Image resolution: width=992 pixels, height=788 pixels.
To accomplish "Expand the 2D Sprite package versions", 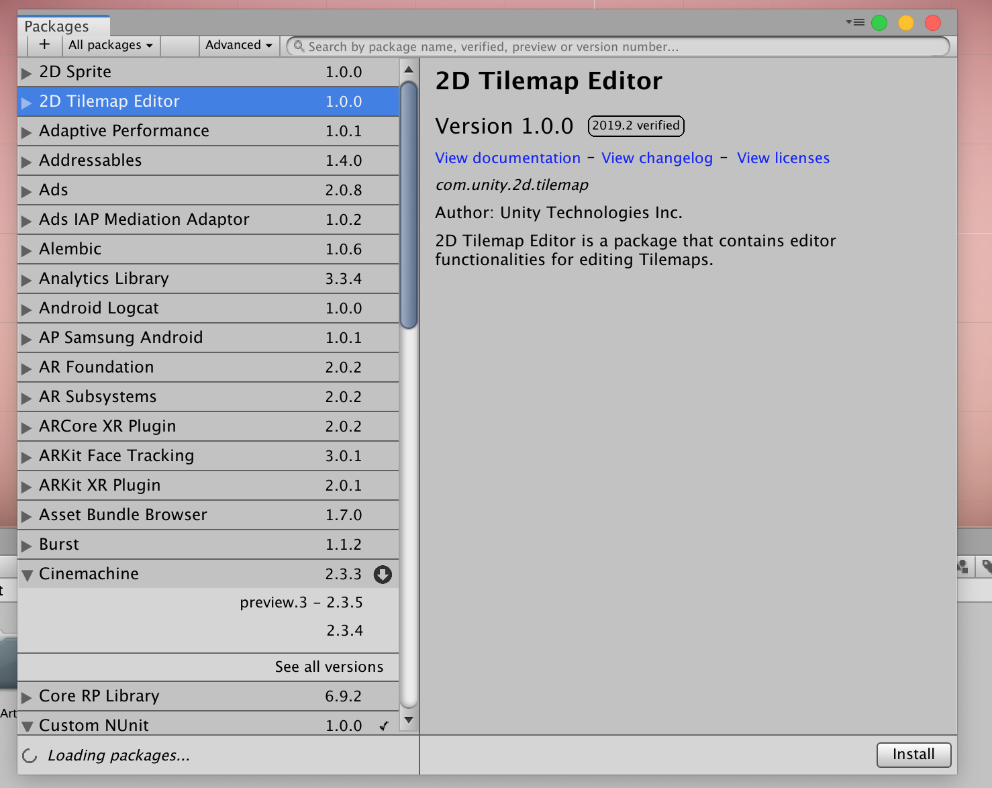I will click(26, 72).
